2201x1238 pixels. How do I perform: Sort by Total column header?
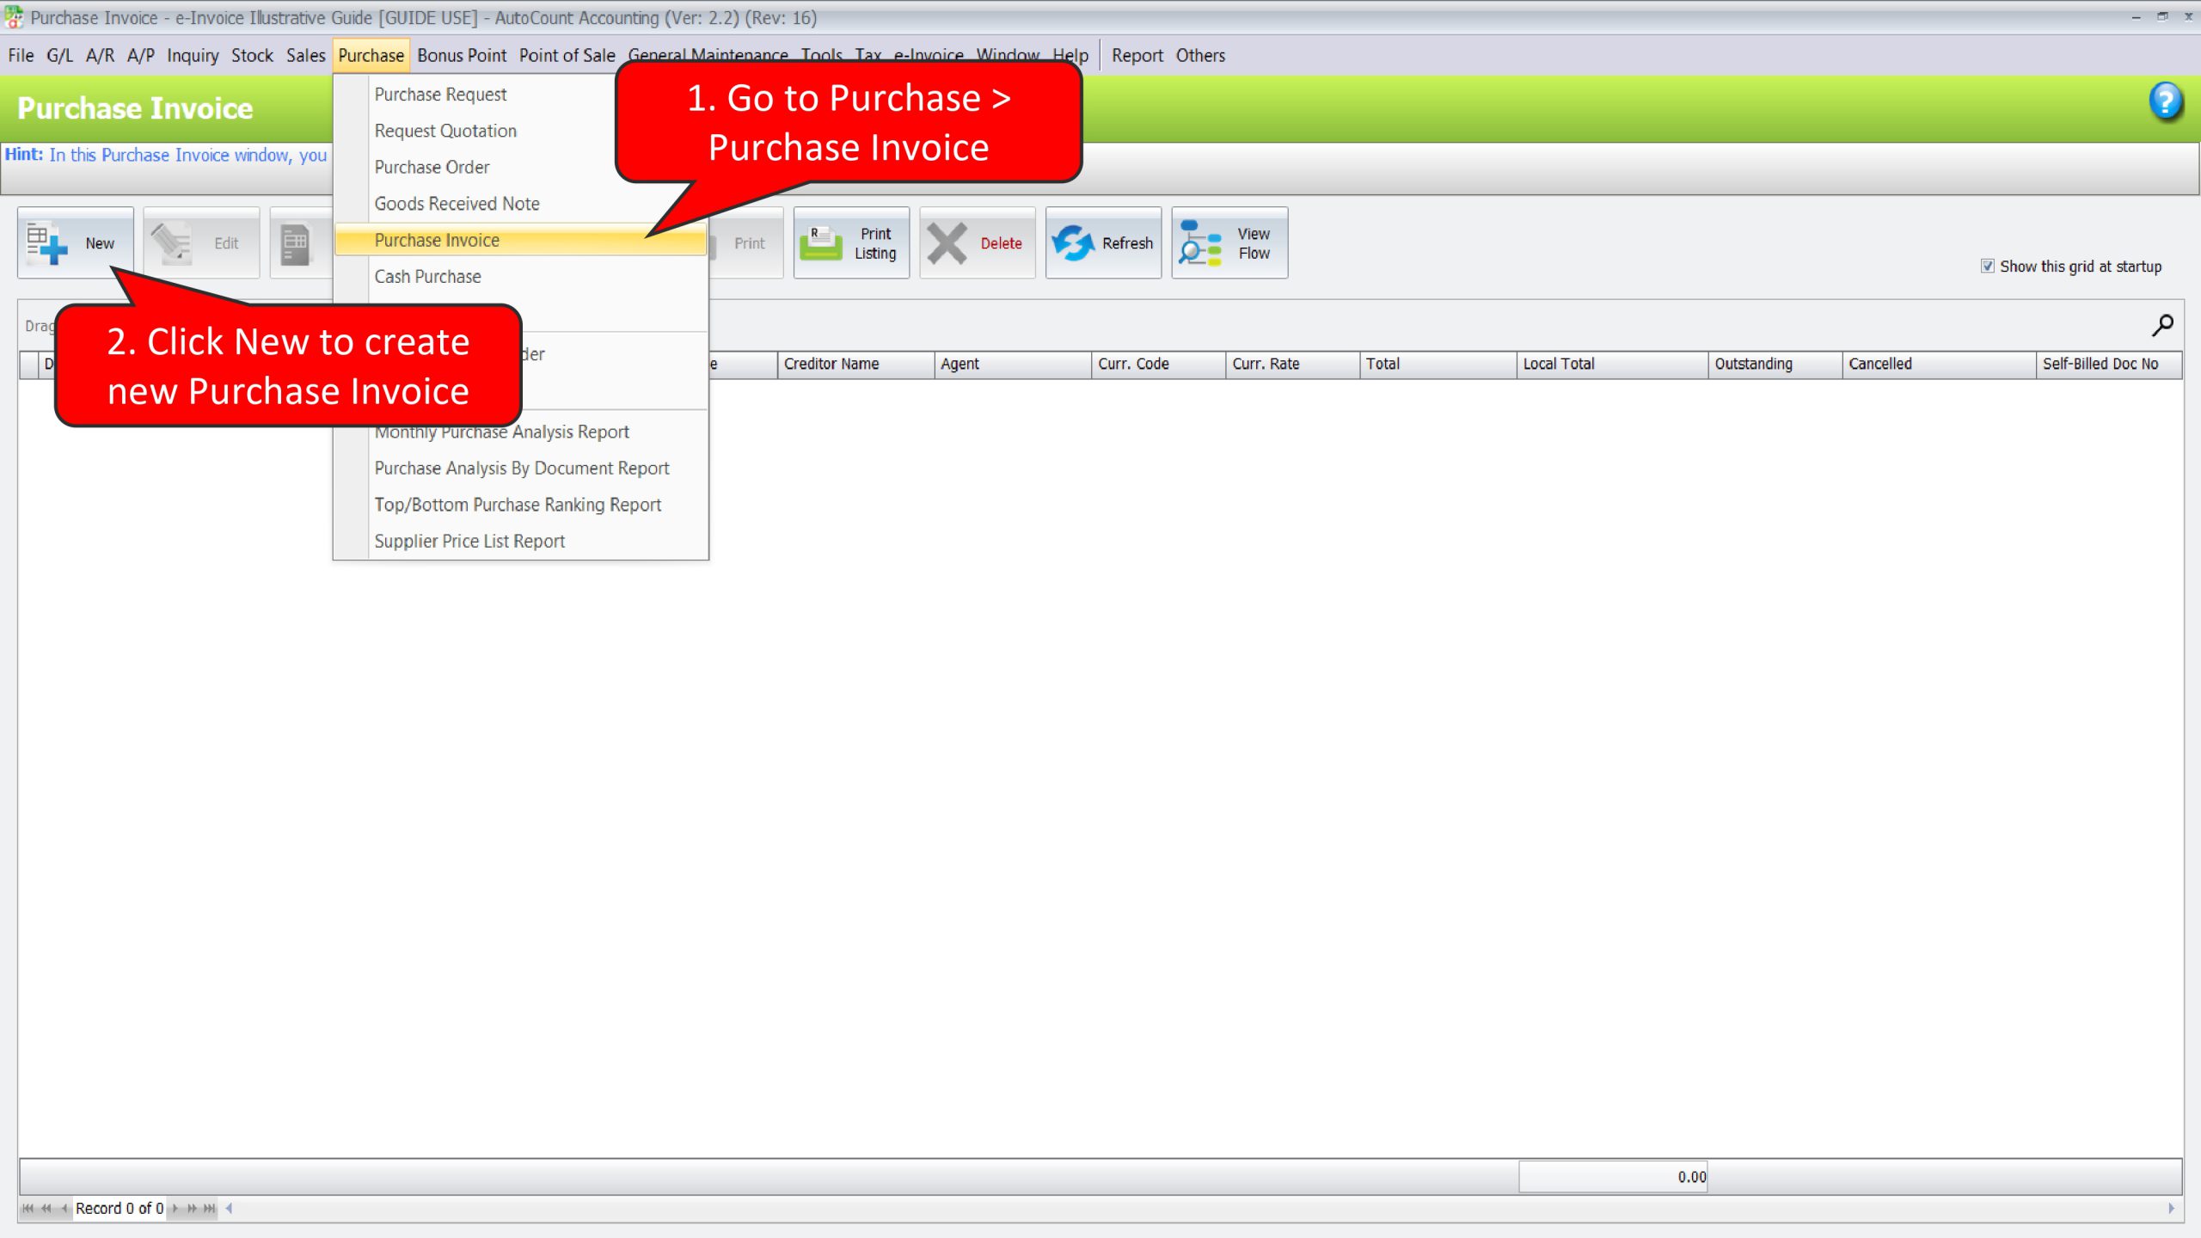1438,364
